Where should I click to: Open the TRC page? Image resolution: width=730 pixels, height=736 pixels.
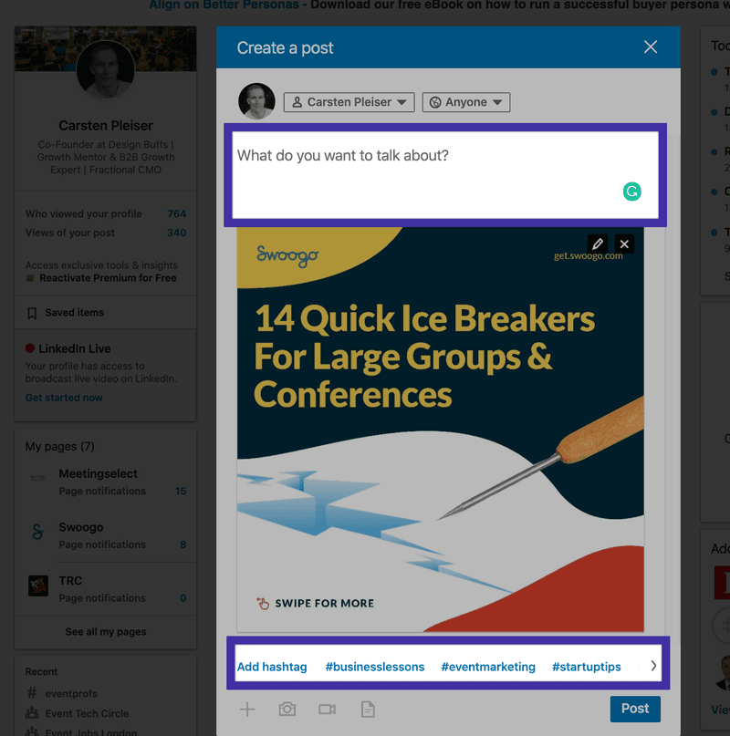[70, 581]
